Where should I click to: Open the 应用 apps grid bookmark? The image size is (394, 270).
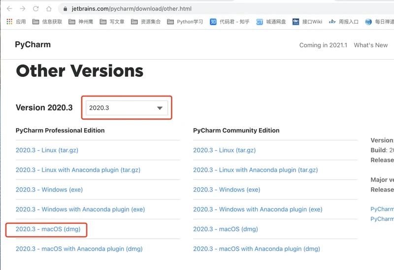click(16, 22)
